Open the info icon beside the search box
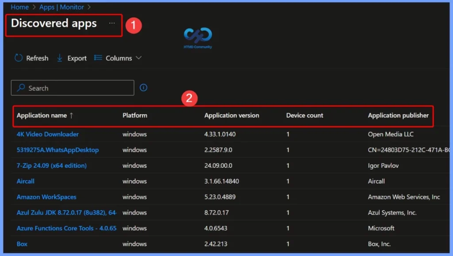453x256 pixels. pos(143,87)
